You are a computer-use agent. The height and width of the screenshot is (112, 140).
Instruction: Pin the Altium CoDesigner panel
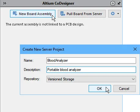point(119,3)
